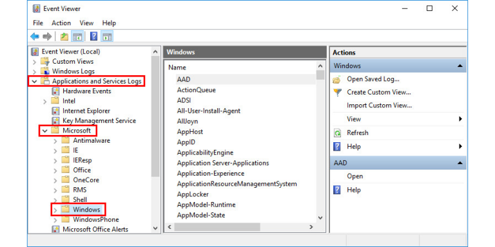Image resolution: width=495 pixels, height=247 pixels.
Task: Select the ActionQueue list entry
Action: [x=197, y=90]
